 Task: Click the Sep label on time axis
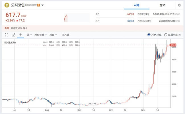[x=79, y=110]
